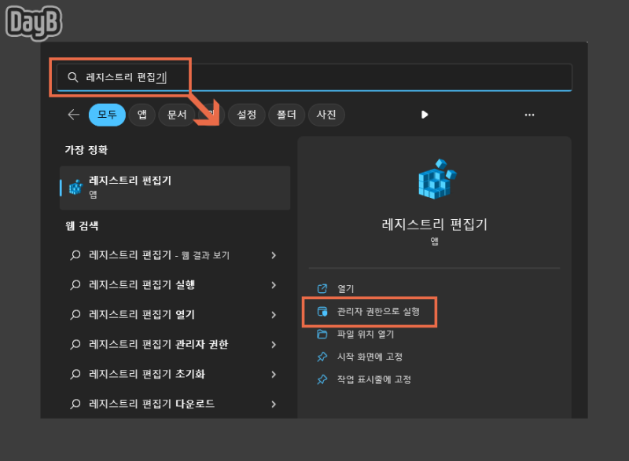Click 관리자 권한으로 실행 option
Image resolution: width=629 pixels, height=461 pixels.
(x=378, y=311)
